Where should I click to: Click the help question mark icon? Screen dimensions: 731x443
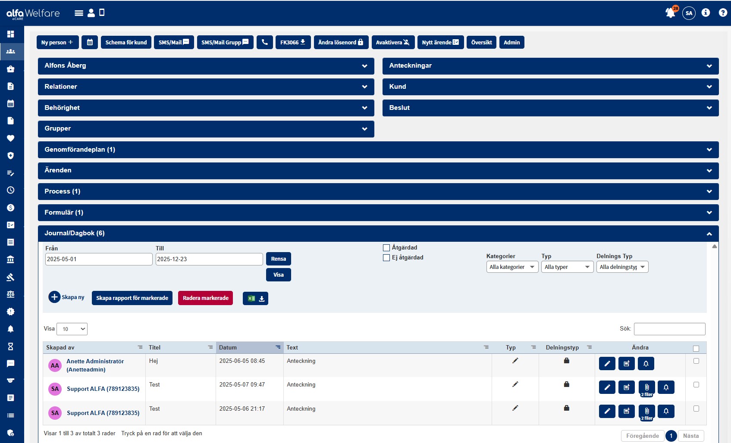coord(723,13)
